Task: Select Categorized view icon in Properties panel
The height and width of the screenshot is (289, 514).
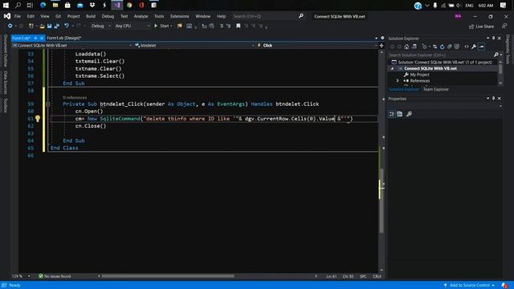Action: (392, 114)
